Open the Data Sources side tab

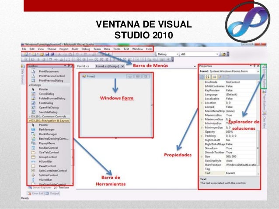[x=23, y=74]
